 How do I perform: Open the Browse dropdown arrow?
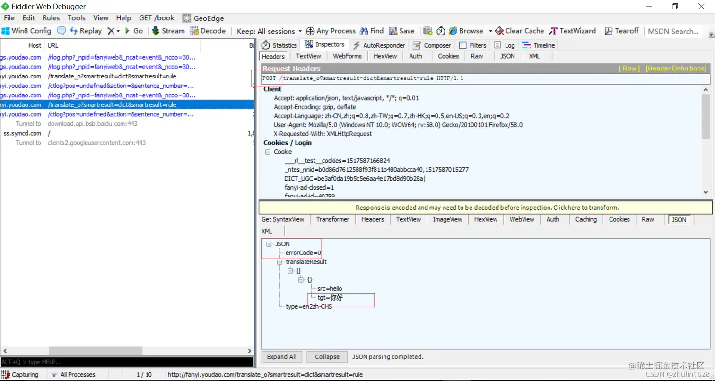(490, 31)
